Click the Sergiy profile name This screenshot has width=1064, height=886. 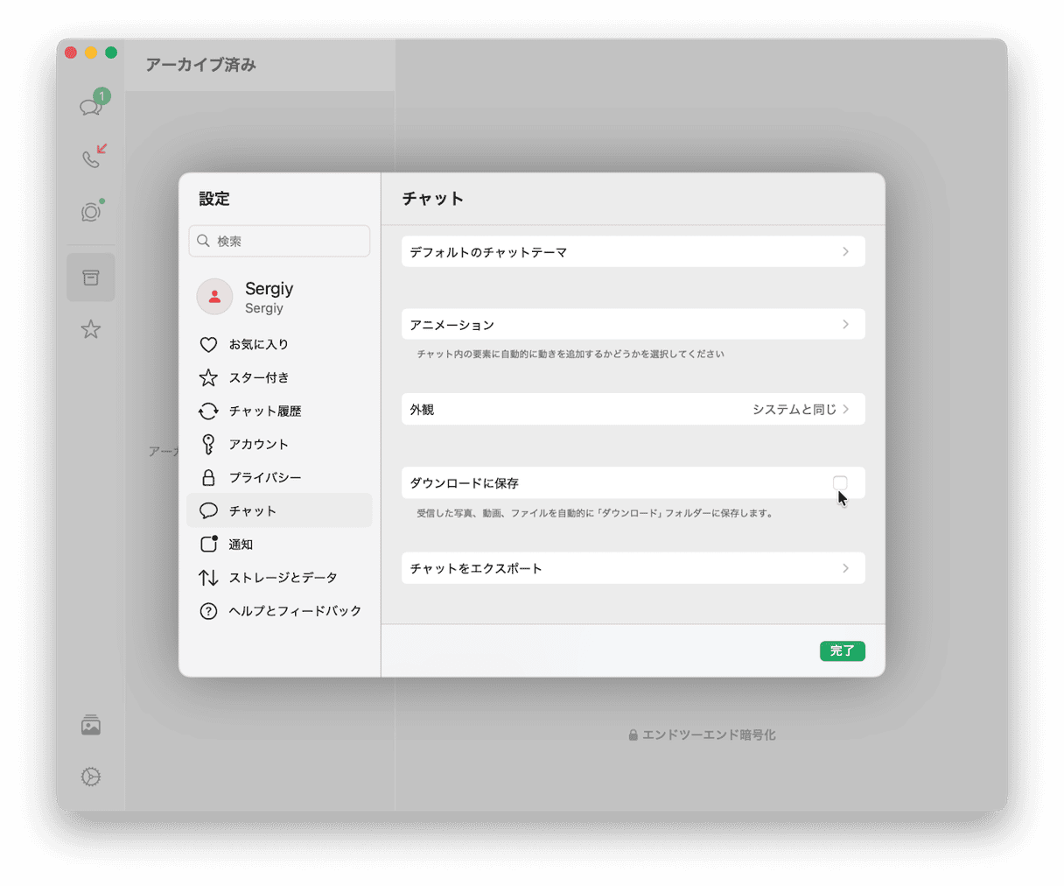[269, 288]
